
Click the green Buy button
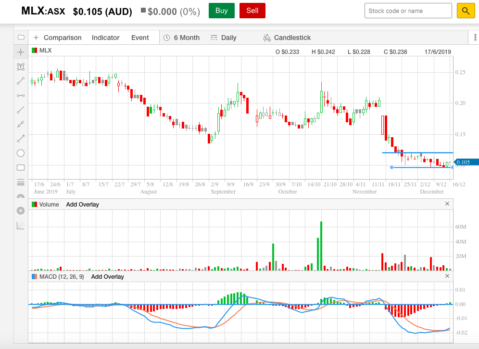(x=222, y=11)
